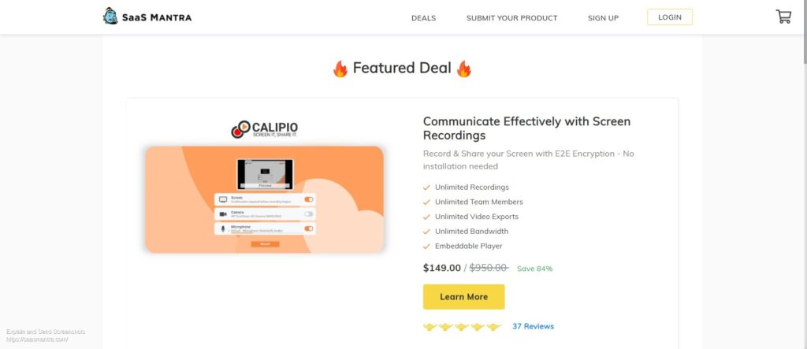The height and width of the screenshot is (349, 807).
Task: Click the left fire emoji beside Featured Deal
Action: (340, 69)
